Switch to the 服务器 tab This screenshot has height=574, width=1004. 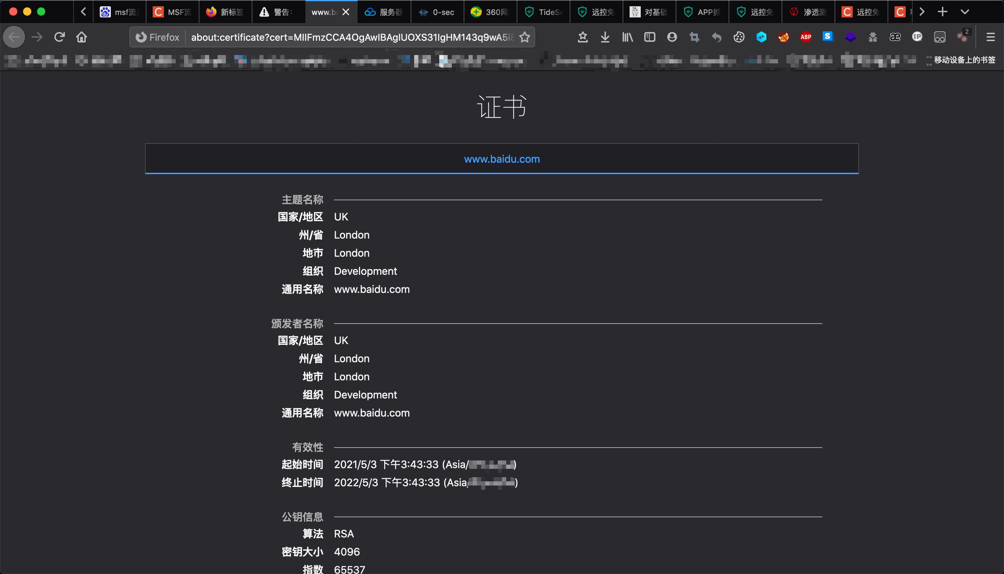(x=384, y=12)
